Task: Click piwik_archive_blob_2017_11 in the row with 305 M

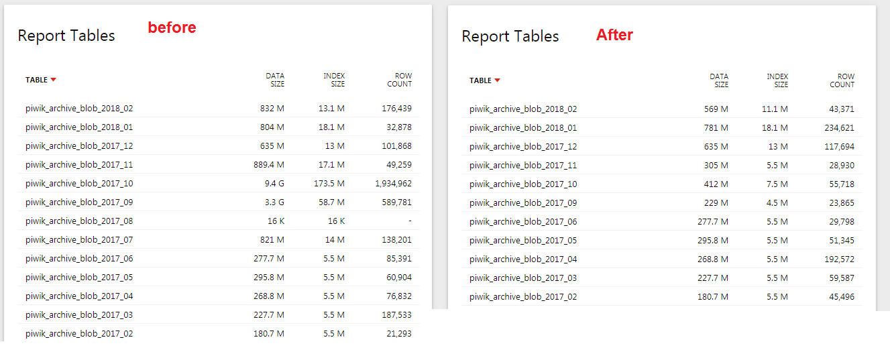Action: (x=523, y=165)
